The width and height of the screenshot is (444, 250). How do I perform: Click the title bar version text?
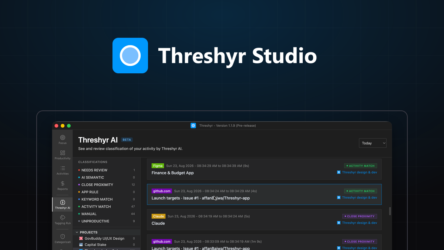pos(228,126)
